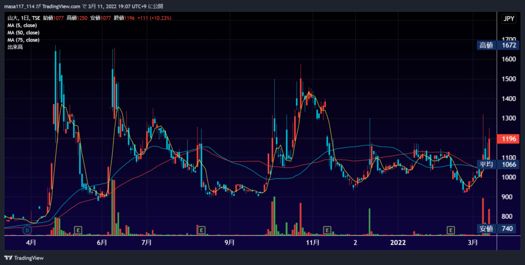Screen dimensions: 525x265
Task: Click the 高値 1672 price label
Action: click(498, 45)
